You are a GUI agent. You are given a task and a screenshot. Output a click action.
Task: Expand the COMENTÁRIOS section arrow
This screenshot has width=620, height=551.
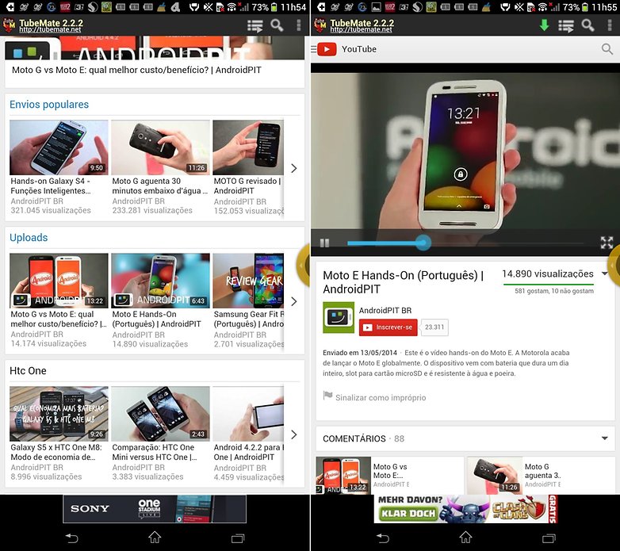tap(605, 438)
